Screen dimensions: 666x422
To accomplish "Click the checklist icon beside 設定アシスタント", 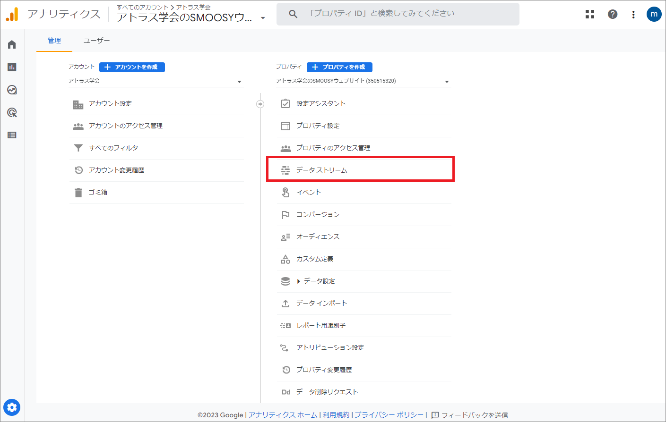I will pos(285,104).
